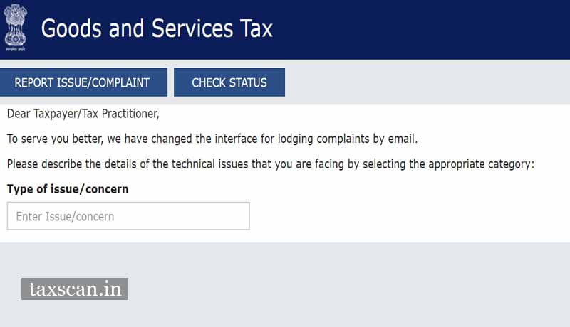Click the Type of issue/concern label

(x=68, y=189)
